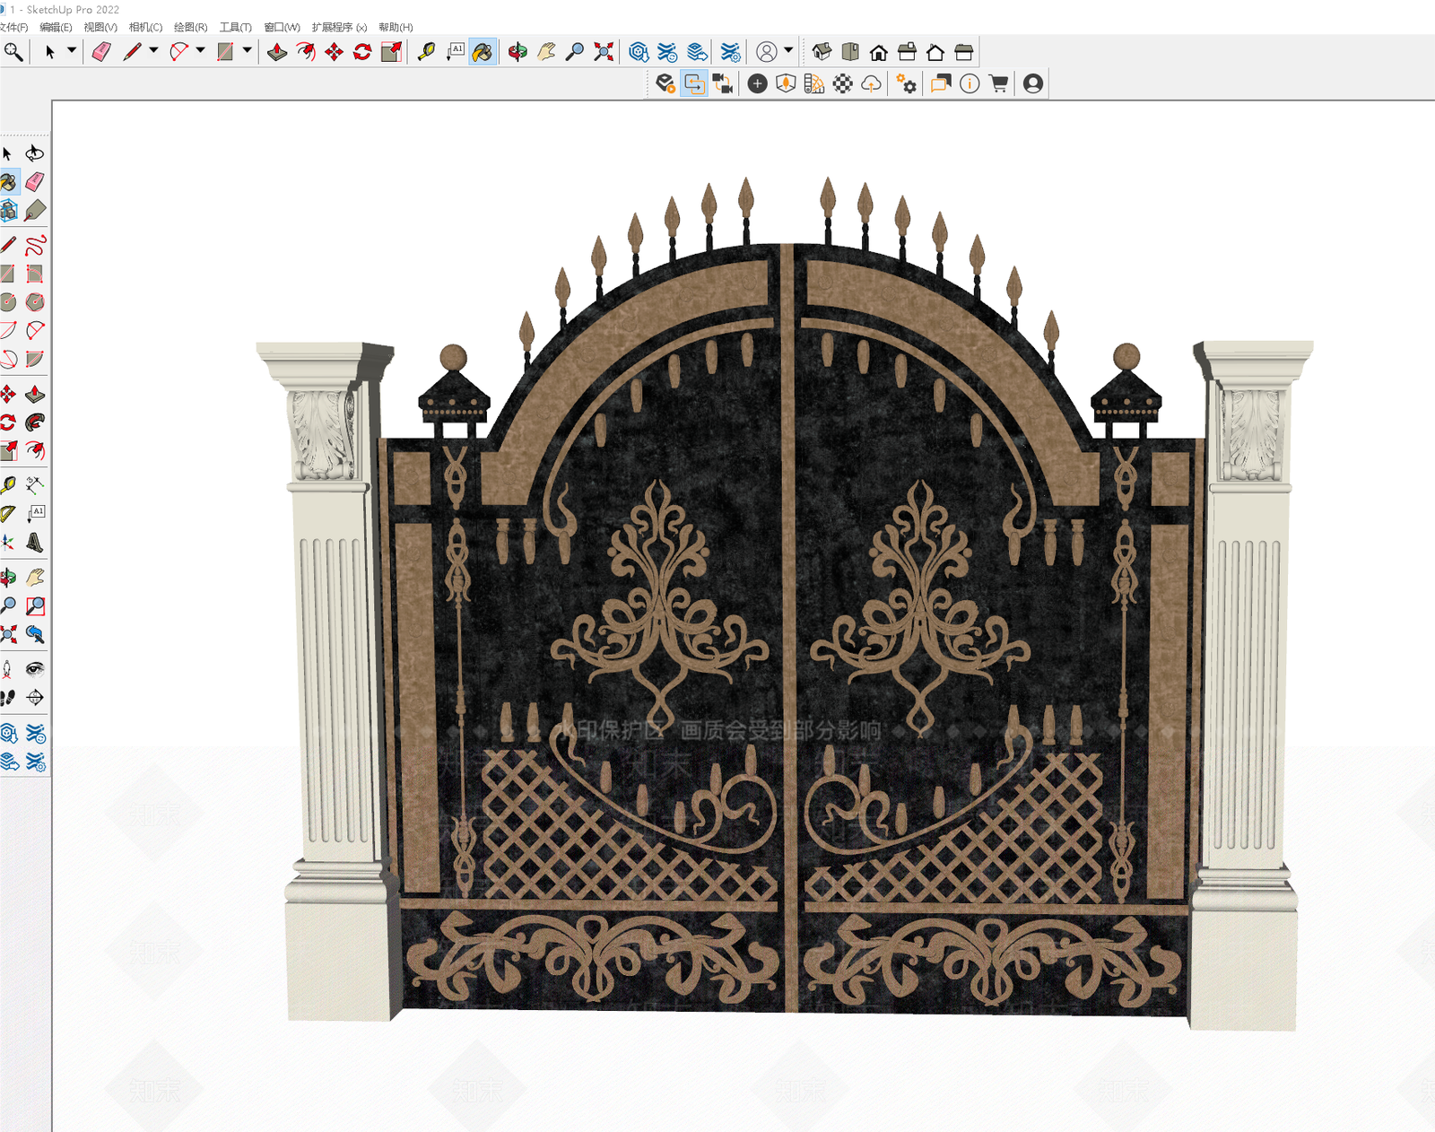The image size is (1435, 1132).
Task: Open the 窗口(W) window menu
Action: pos(282,27)
